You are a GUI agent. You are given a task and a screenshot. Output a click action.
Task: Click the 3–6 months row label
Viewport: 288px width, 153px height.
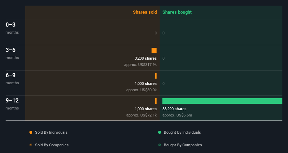(12, 53)
